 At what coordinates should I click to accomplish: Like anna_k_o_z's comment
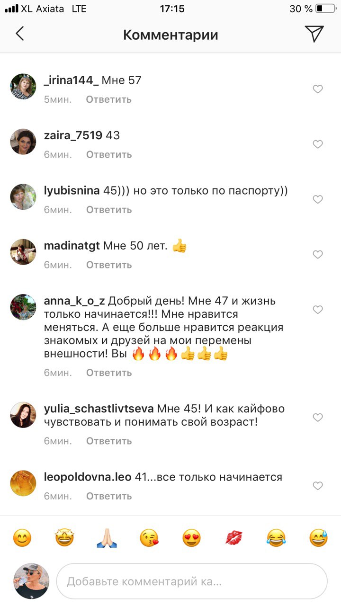[318, 310]
